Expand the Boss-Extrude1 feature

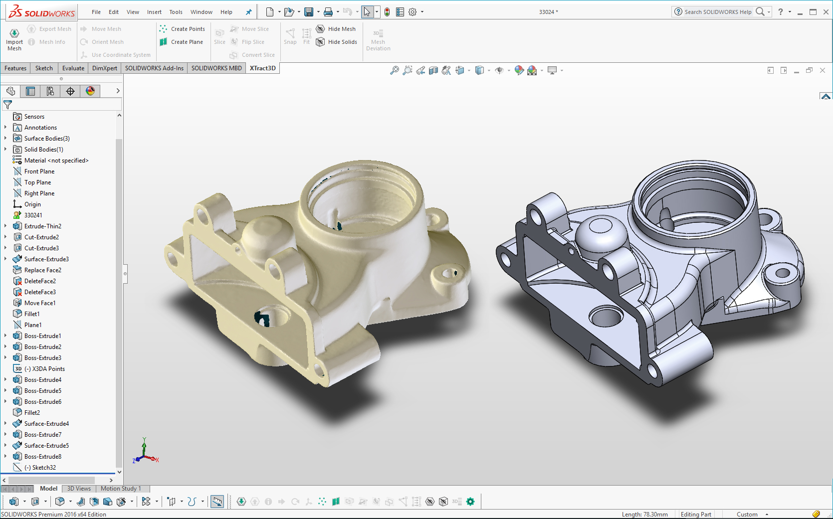coord(5,336)
